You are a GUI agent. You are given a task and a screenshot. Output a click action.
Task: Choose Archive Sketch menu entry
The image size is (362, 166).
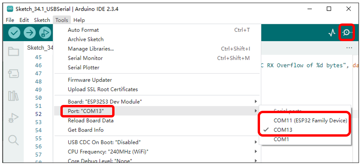pyautogui.click(x=157, y=40)
